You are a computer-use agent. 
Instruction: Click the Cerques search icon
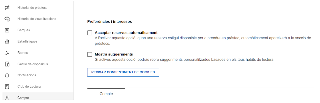[x=7, y=30]
